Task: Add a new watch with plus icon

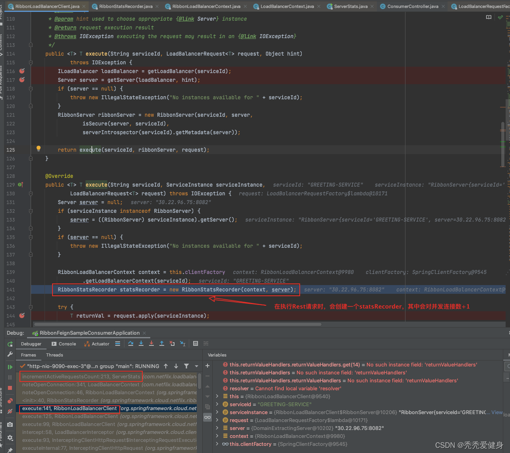Action: 207,366
